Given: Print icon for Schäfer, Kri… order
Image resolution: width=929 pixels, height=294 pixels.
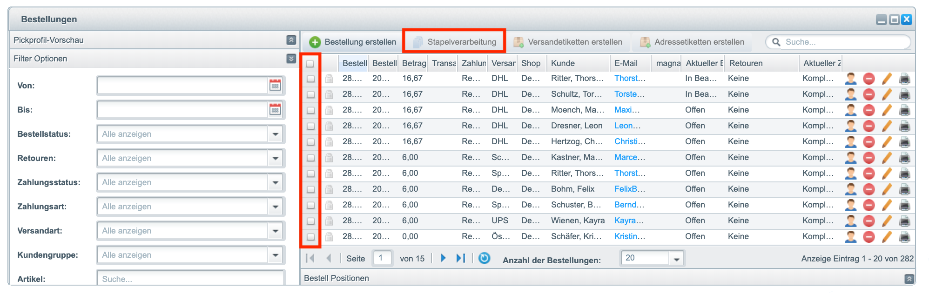Looking at the screenshot, I should 904,237.
